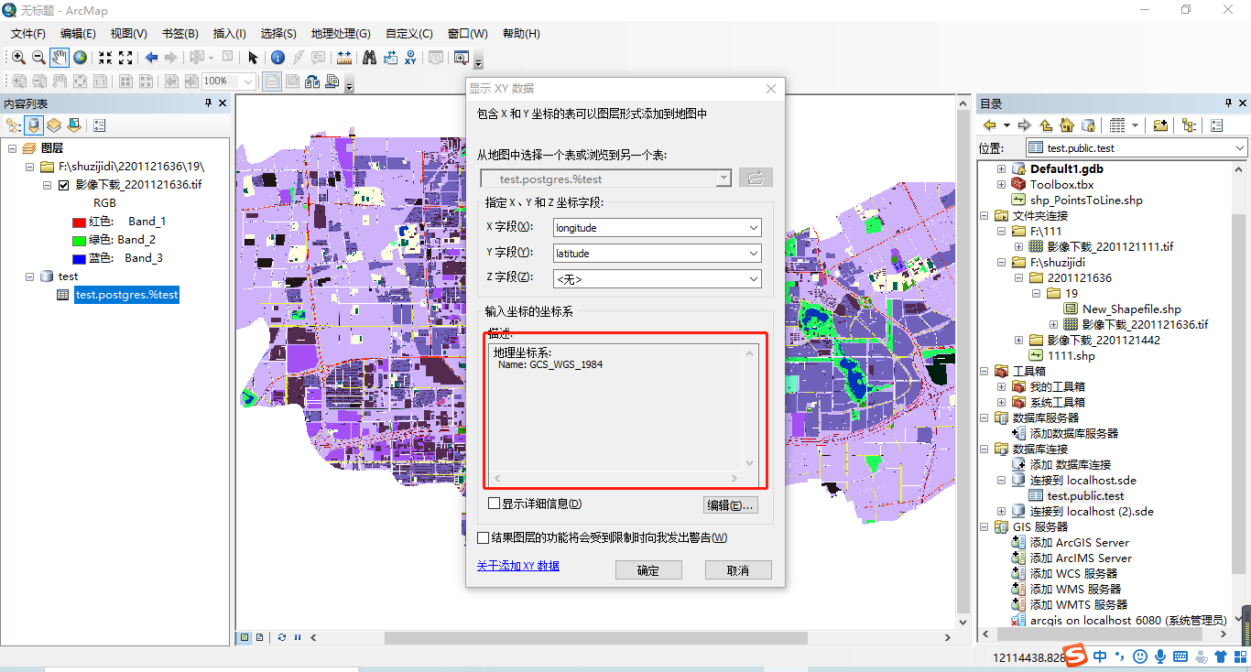Click the Home folder icon in Catalog
Viewport: 1251px width, 672px height.
click(x=1066, y=125)
